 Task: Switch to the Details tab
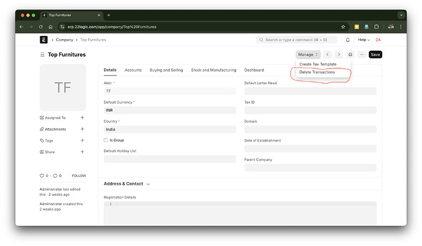coord(110,70)
